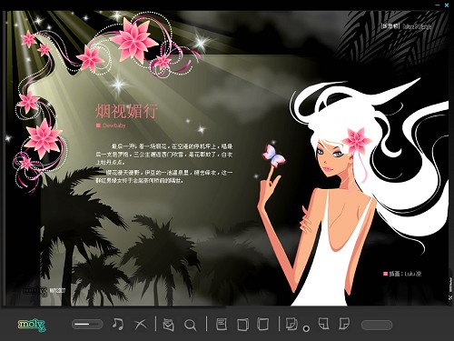Minimize the magazine reader window
This screenshot has width=454, height=341.
[x=438, y=5]
